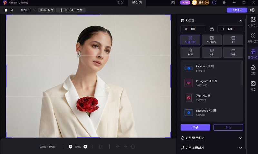Collapse the 자르기 crop section
The height and width of the screenshot is (154, 258).
pyautogui.click(x=241, y=21)
